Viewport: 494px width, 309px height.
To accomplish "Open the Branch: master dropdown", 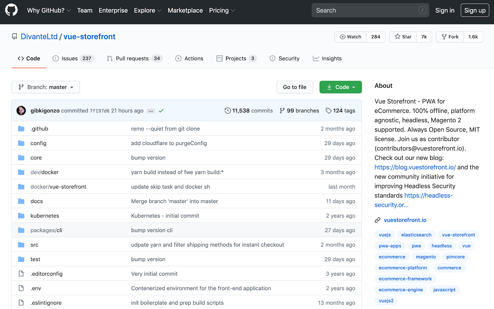I will 46,87.
